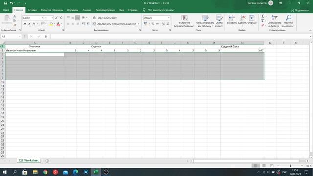Switch to the Данные tab
This screenshot has height=176, width=313.
(x=87, y=10)
